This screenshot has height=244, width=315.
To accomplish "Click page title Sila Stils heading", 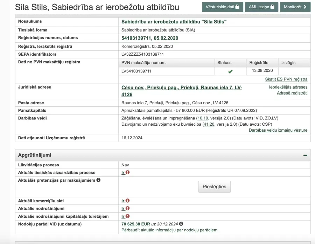I will (97, 7).
